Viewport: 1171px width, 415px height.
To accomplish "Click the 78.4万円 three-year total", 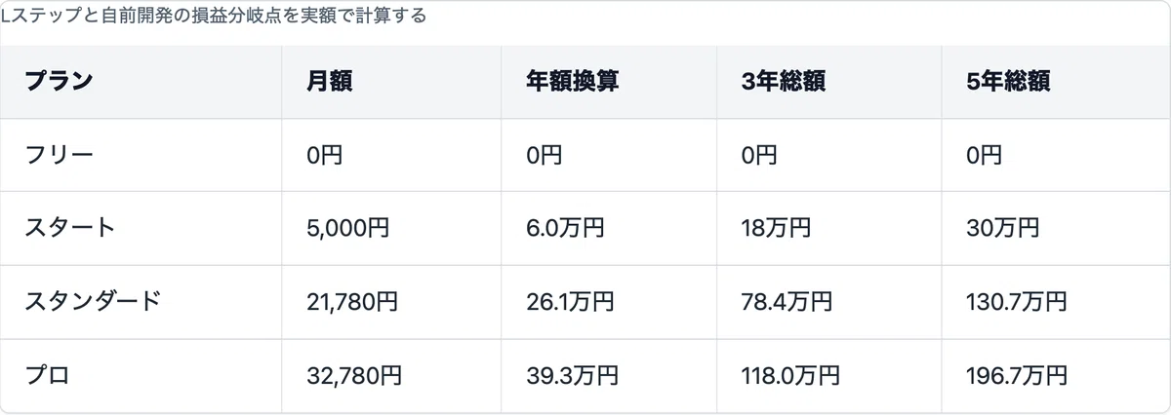I will tap(787, 302).
